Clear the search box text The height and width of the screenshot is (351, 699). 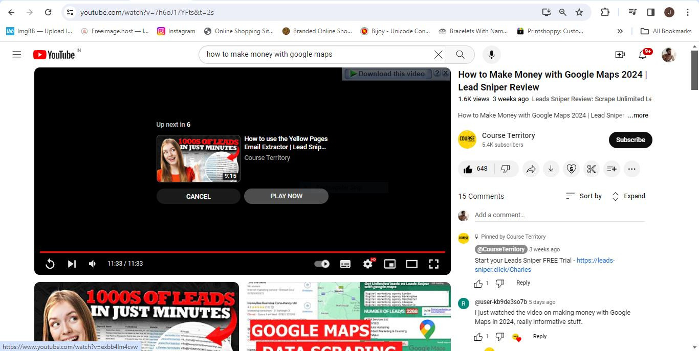438,54
